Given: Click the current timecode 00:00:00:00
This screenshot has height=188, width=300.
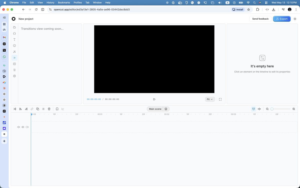Looking at the screenshot, I should click(94, 99).
